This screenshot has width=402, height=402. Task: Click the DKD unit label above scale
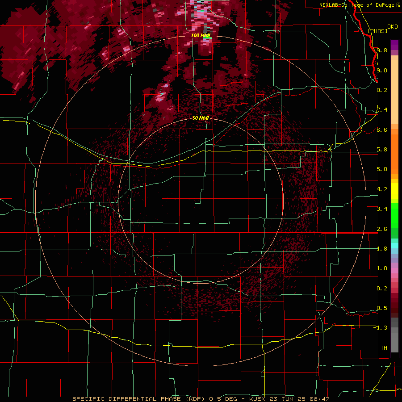pyautogui.click(x=393, y=27)
